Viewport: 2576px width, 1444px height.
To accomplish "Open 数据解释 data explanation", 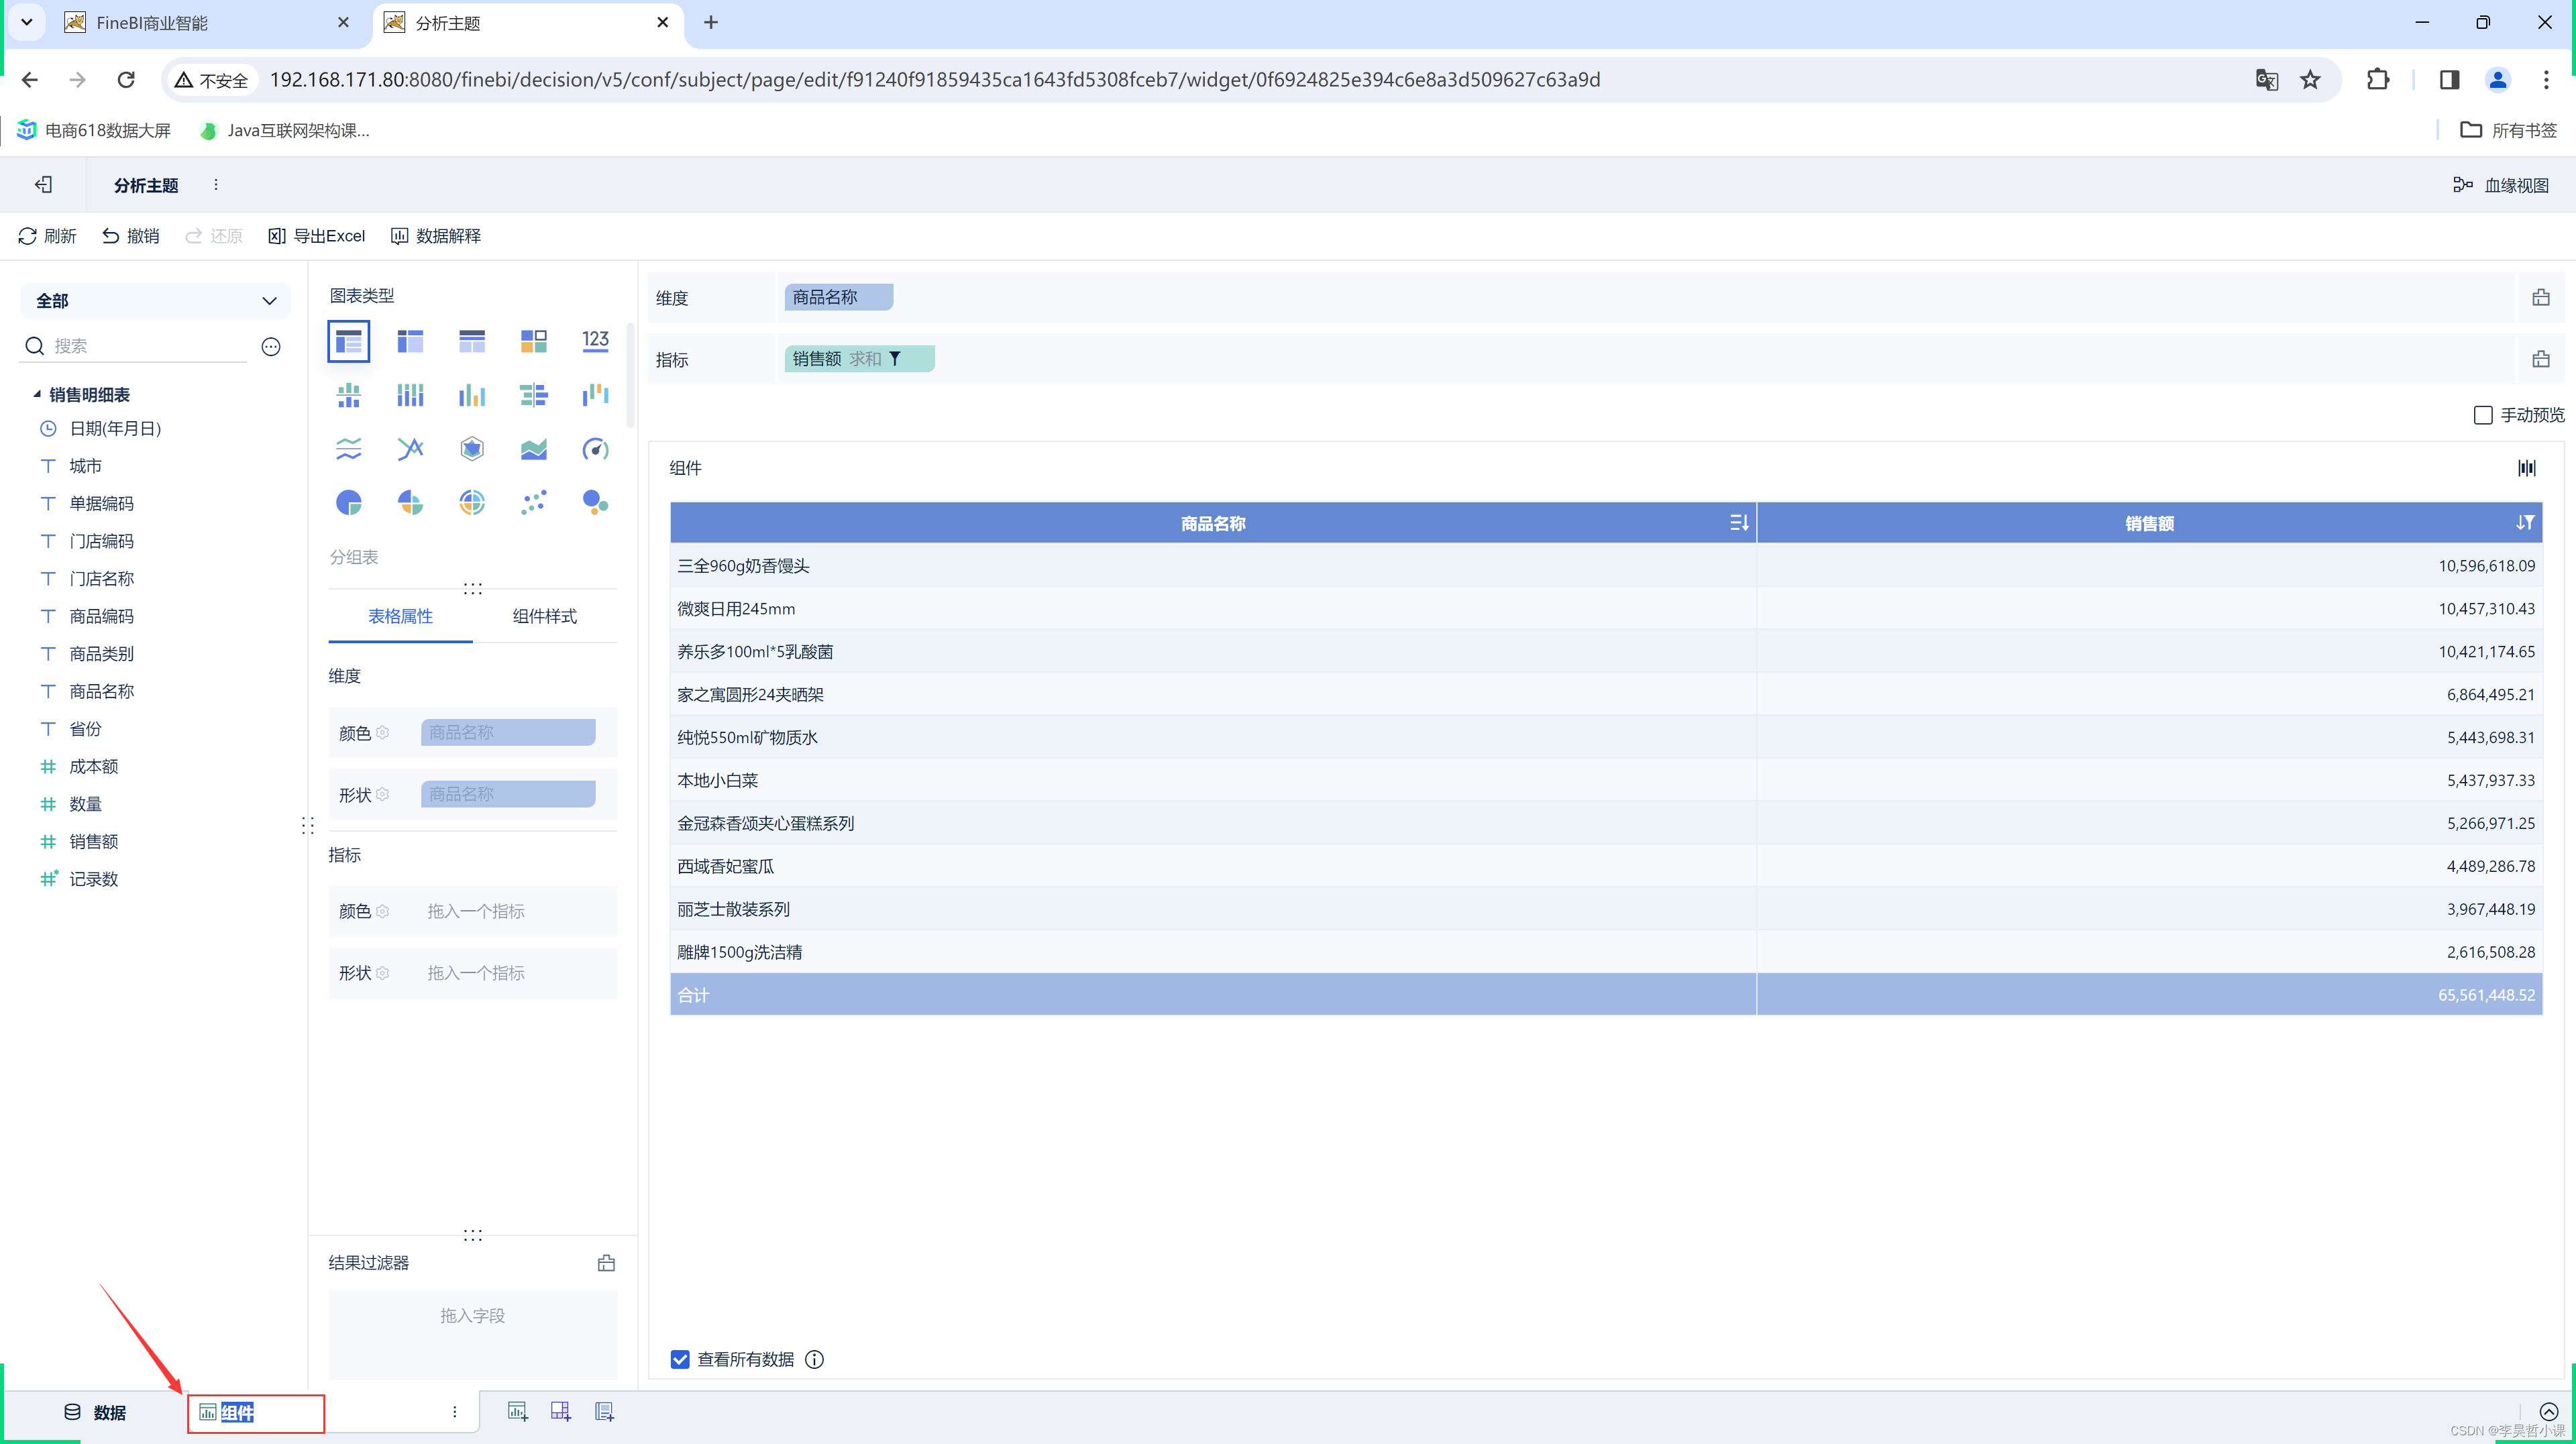I will pyautogui.click(x=436, y=236).
